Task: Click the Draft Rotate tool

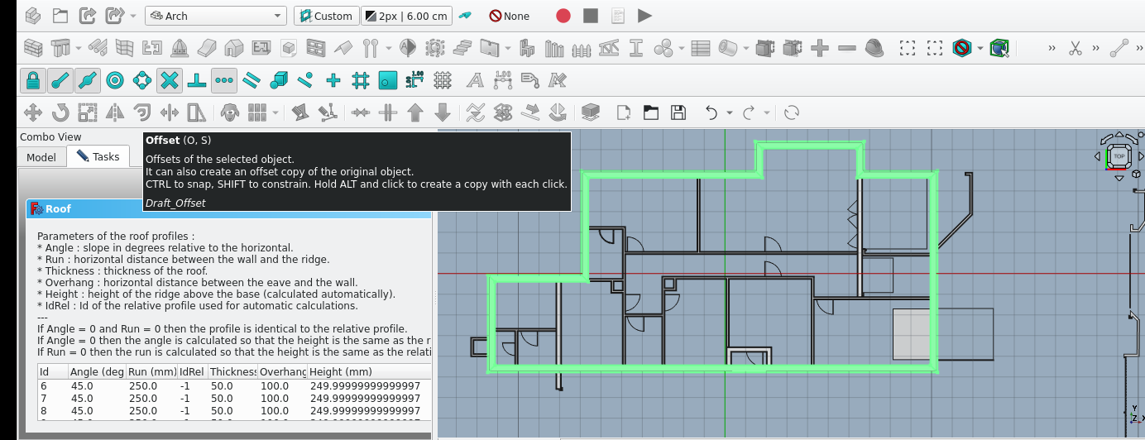Action: (x=60, y=112)
